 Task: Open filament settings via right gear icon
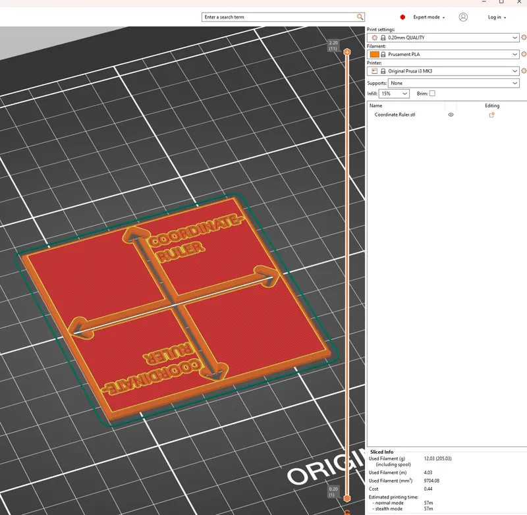(524, 54)
